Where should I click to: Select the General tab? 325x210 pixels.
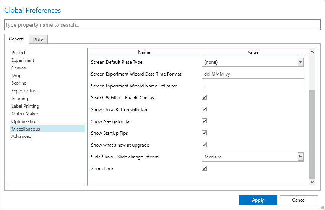[x=16, y=39]
